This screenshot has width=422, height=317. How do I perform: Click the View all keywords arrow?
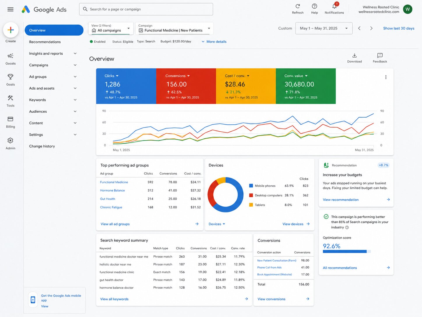click(247, 299)
